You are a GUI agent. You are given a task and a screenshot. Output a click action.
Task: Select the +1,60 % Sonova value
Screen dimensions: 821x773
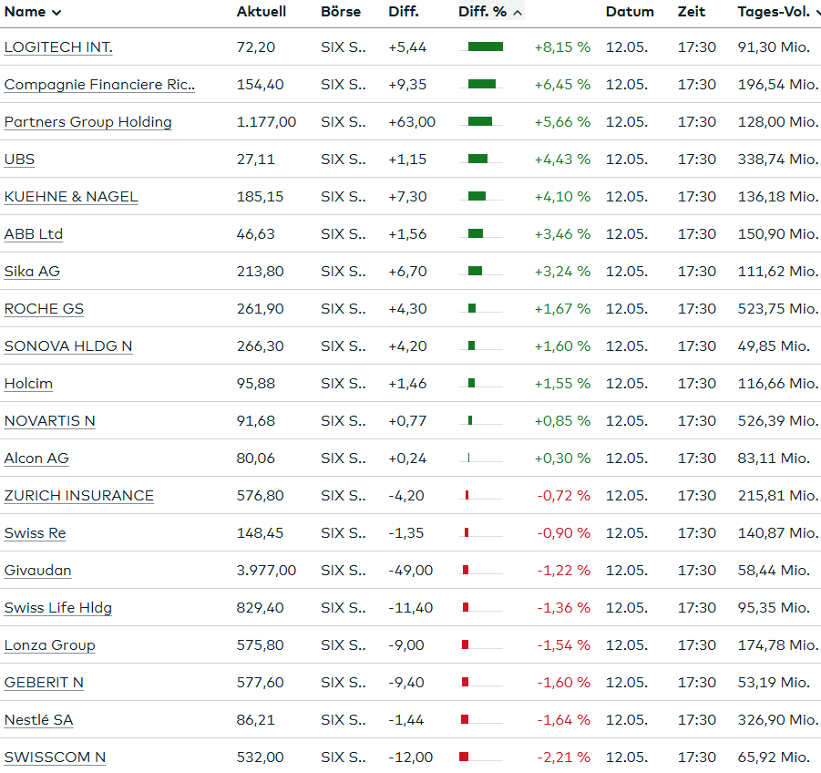pyautogui.click(x=562, y=346)
